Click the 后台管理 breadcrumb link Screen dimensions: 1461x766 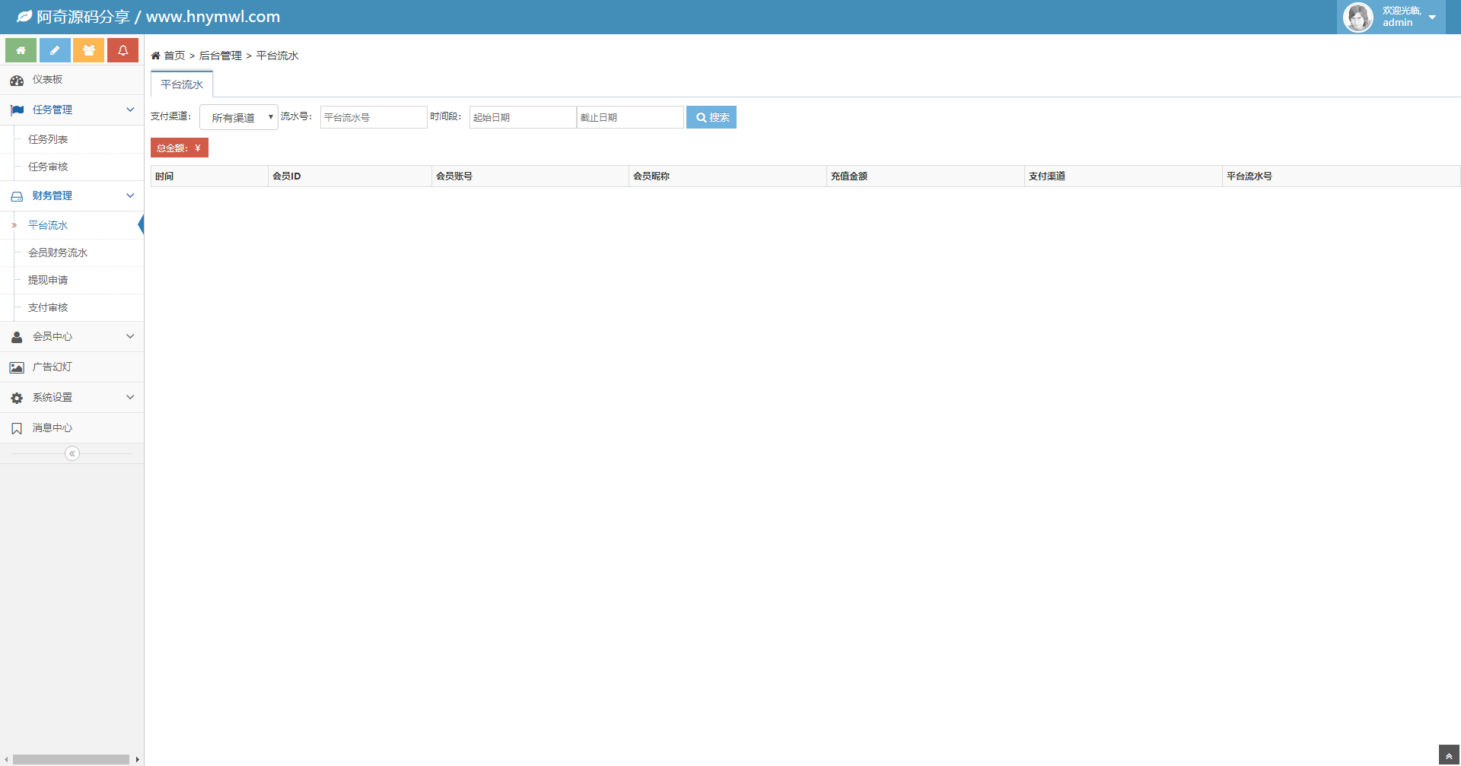220,56
